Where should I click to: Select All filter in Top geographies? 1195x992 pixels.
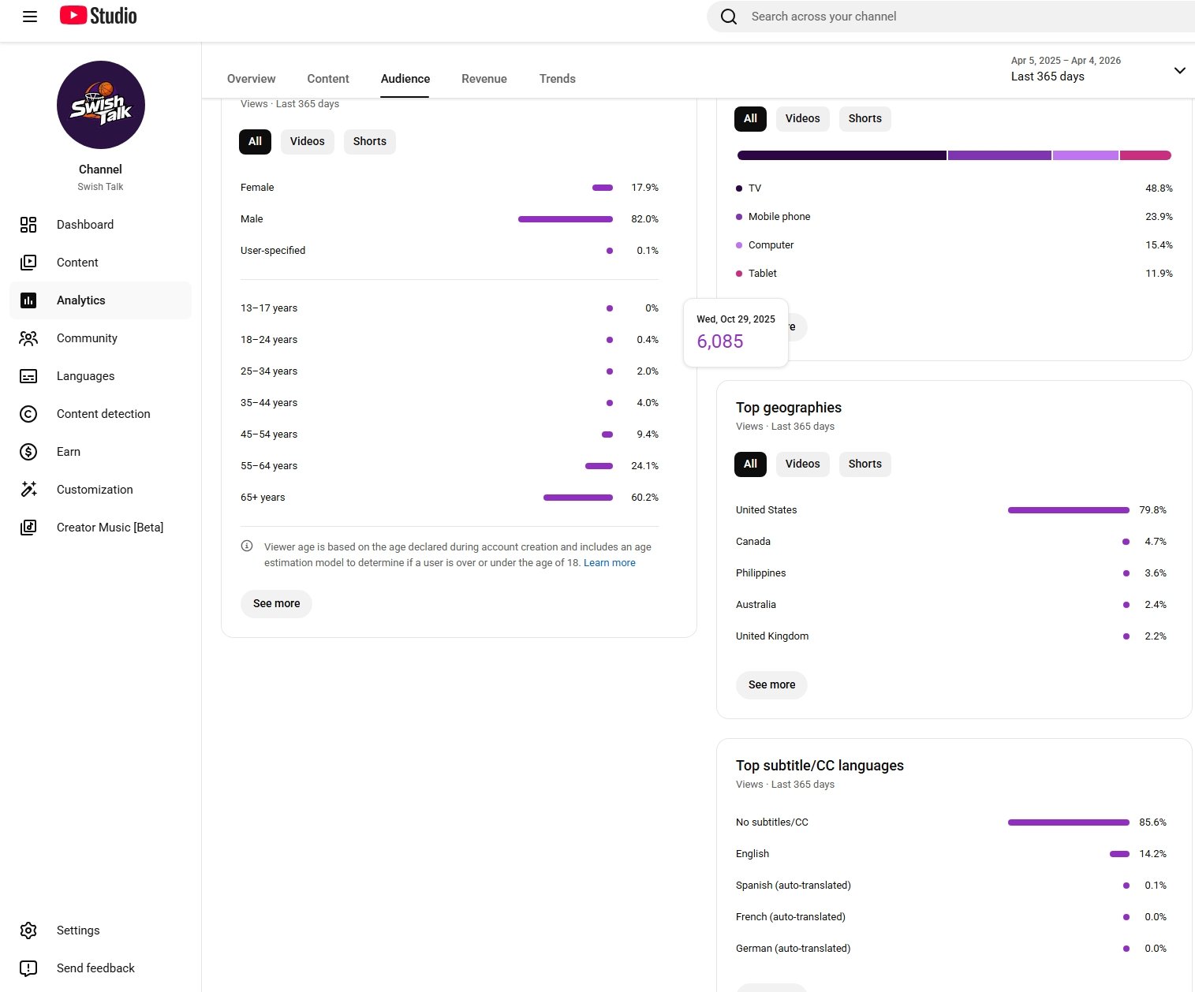(750, 464)
